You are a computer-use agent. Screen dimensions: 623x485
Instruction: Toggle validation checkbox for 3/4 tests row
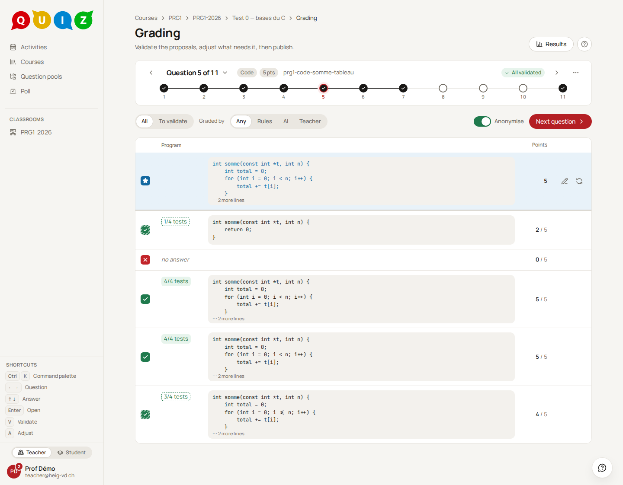click(145, 415)
